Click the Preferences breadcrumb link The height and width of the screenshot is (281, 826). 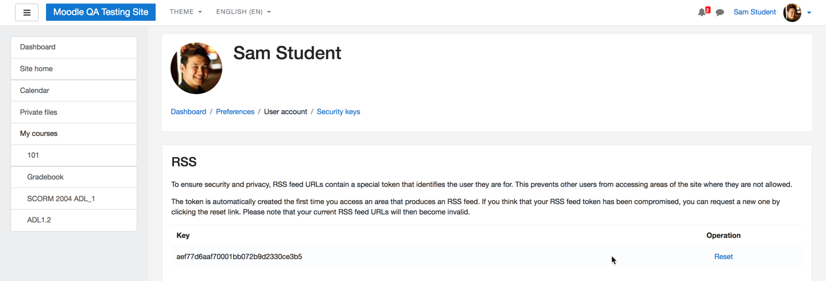pos(235,112)
